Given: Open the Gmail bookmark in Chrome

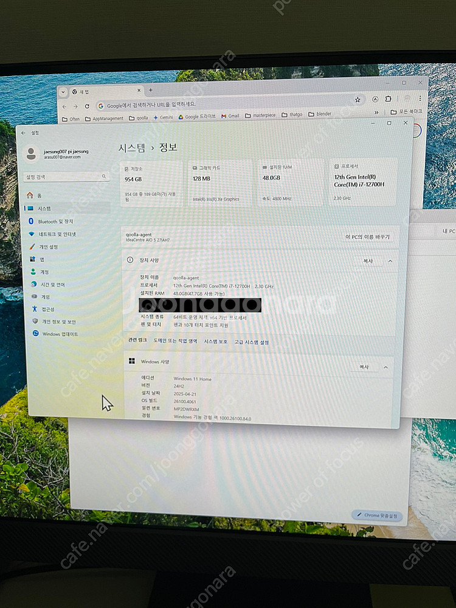Looking at the screenshot, I should [x=230, y=116].
